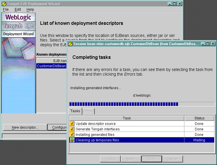Open the Edit menu
Viewport: 217px width, 165px height.
[18, 10]
